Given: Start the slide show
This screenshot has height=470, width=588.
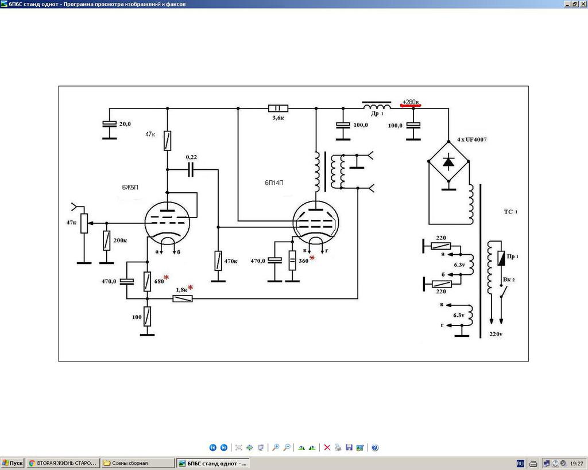Looking at the screenshot, I should pos(261,448).
